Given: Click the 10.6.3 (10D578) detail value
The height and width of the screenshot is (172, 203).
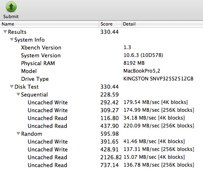Looking at the screenshot, I should pyautogui.click(x=143, y=55).
